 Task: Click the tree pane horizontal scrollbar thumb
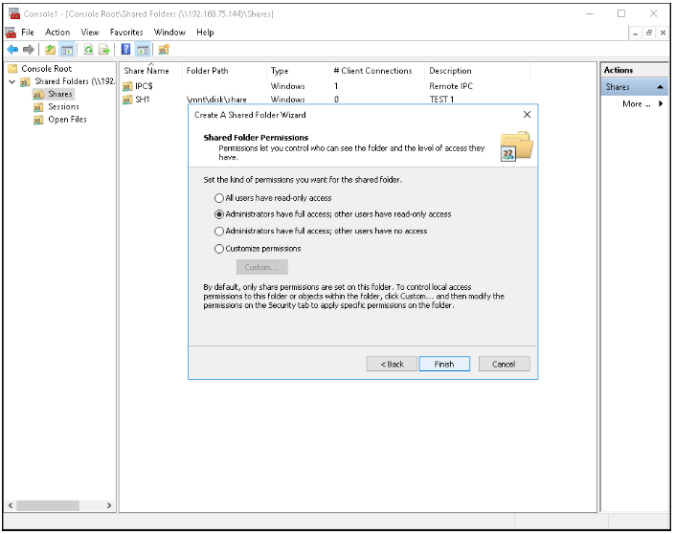tap(48, 505)
